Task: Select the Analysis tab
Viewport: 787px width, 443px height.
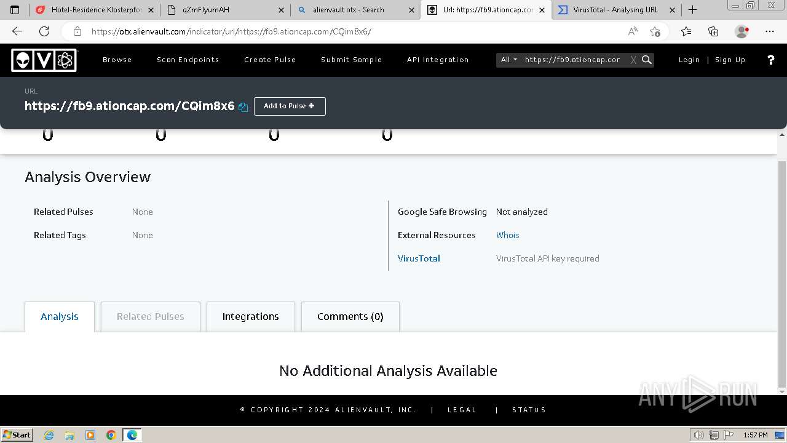Action: click(x=60, y=316)
